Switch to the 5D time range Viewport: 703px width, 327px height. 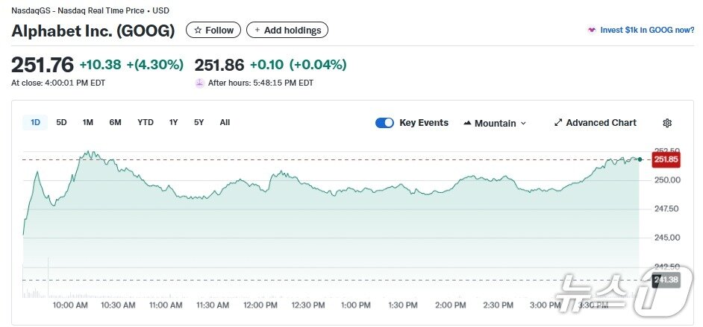coord(61,122)
